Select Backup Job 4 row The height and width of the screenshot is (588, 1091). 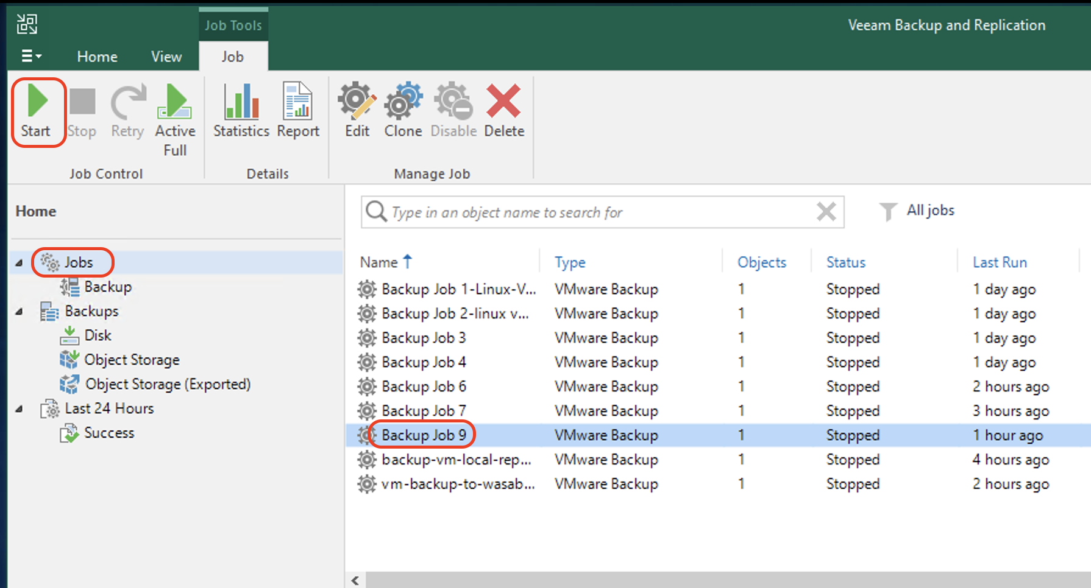click(x=718, y=362)
